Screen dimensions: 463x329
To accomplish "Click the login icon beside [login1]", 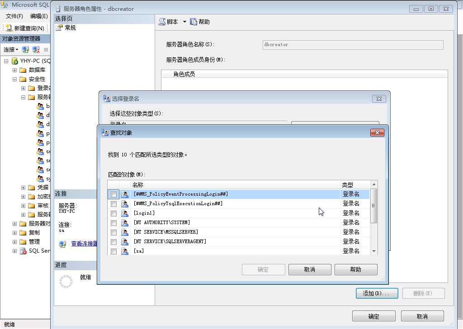I will (x=125, y=213).
